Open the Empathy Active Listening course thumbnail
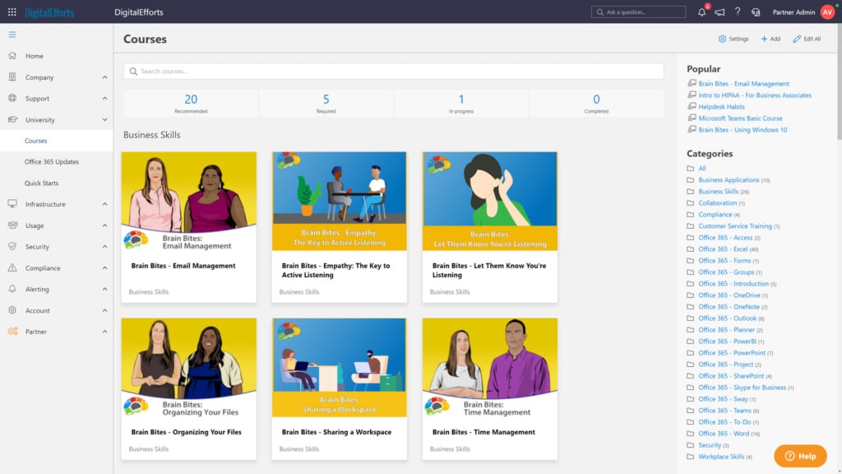The image size is (842, 474). tap(340, 201)
